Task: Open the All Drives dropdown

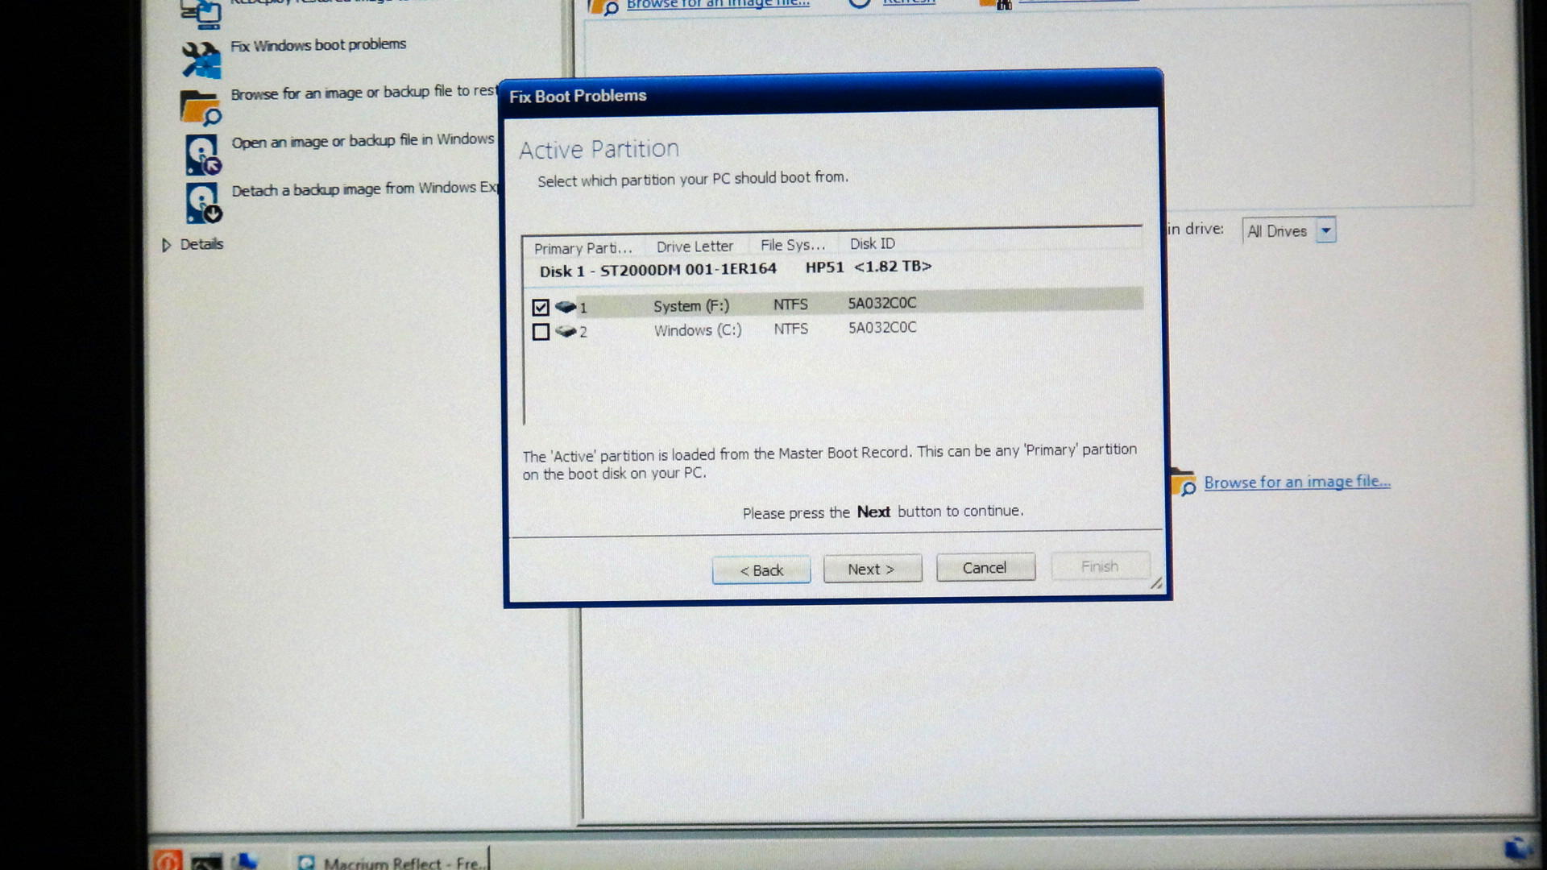Action: tap(1325, 230)
